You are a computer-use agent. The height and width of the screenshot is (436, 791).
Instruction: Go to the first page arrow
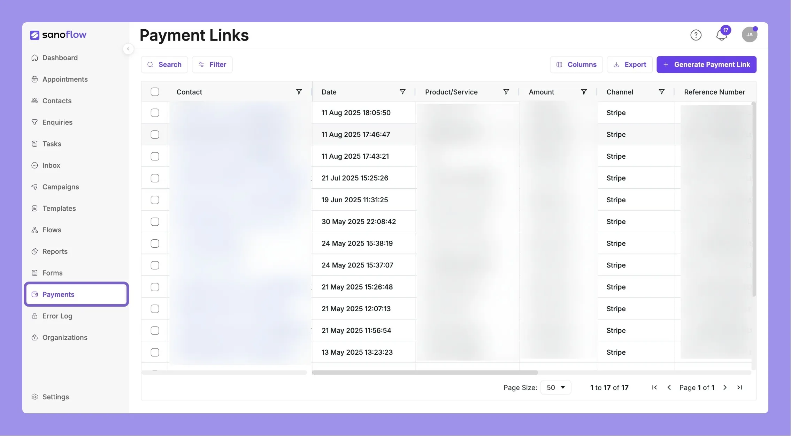(x=654, y=388)
